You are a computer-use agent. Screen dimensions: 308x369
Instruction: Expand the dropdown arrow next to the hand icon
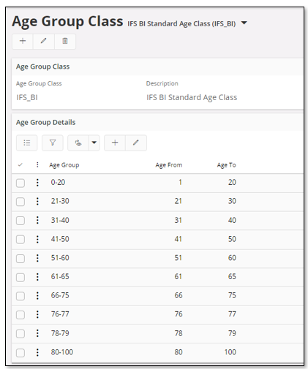(94, 143)
